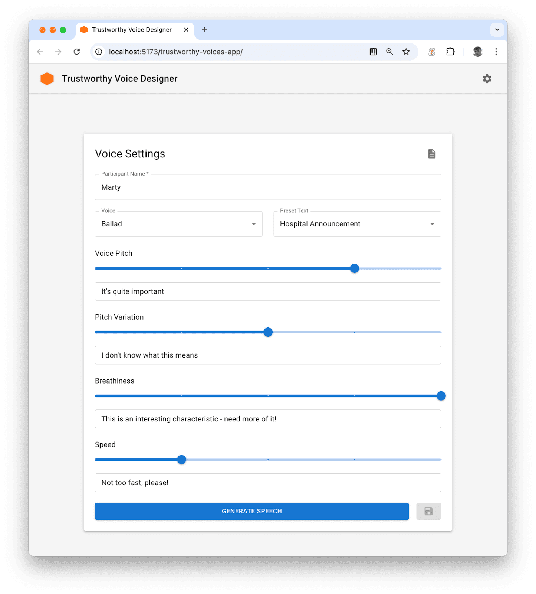The height and width of the screenshot is (594, 536).
Task: Click the save disk icon button
Action: pos(428,511)
